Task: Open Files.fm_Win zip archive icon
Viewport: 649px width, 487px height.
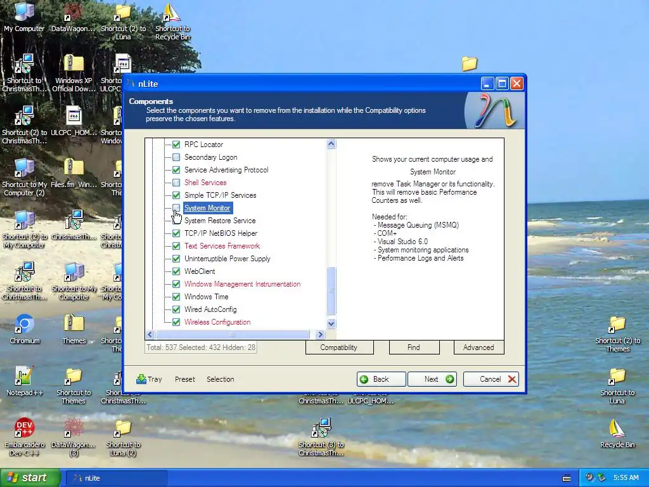Action: 74,173
